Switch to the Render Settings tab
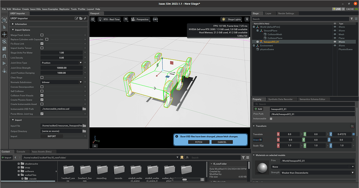This screenshot has width=359, height=188. (x=286, y=13)
